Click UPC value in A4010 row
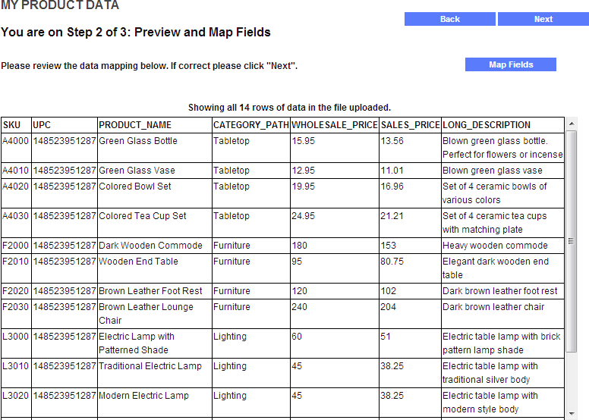589x420 pixels. (65, 171)
